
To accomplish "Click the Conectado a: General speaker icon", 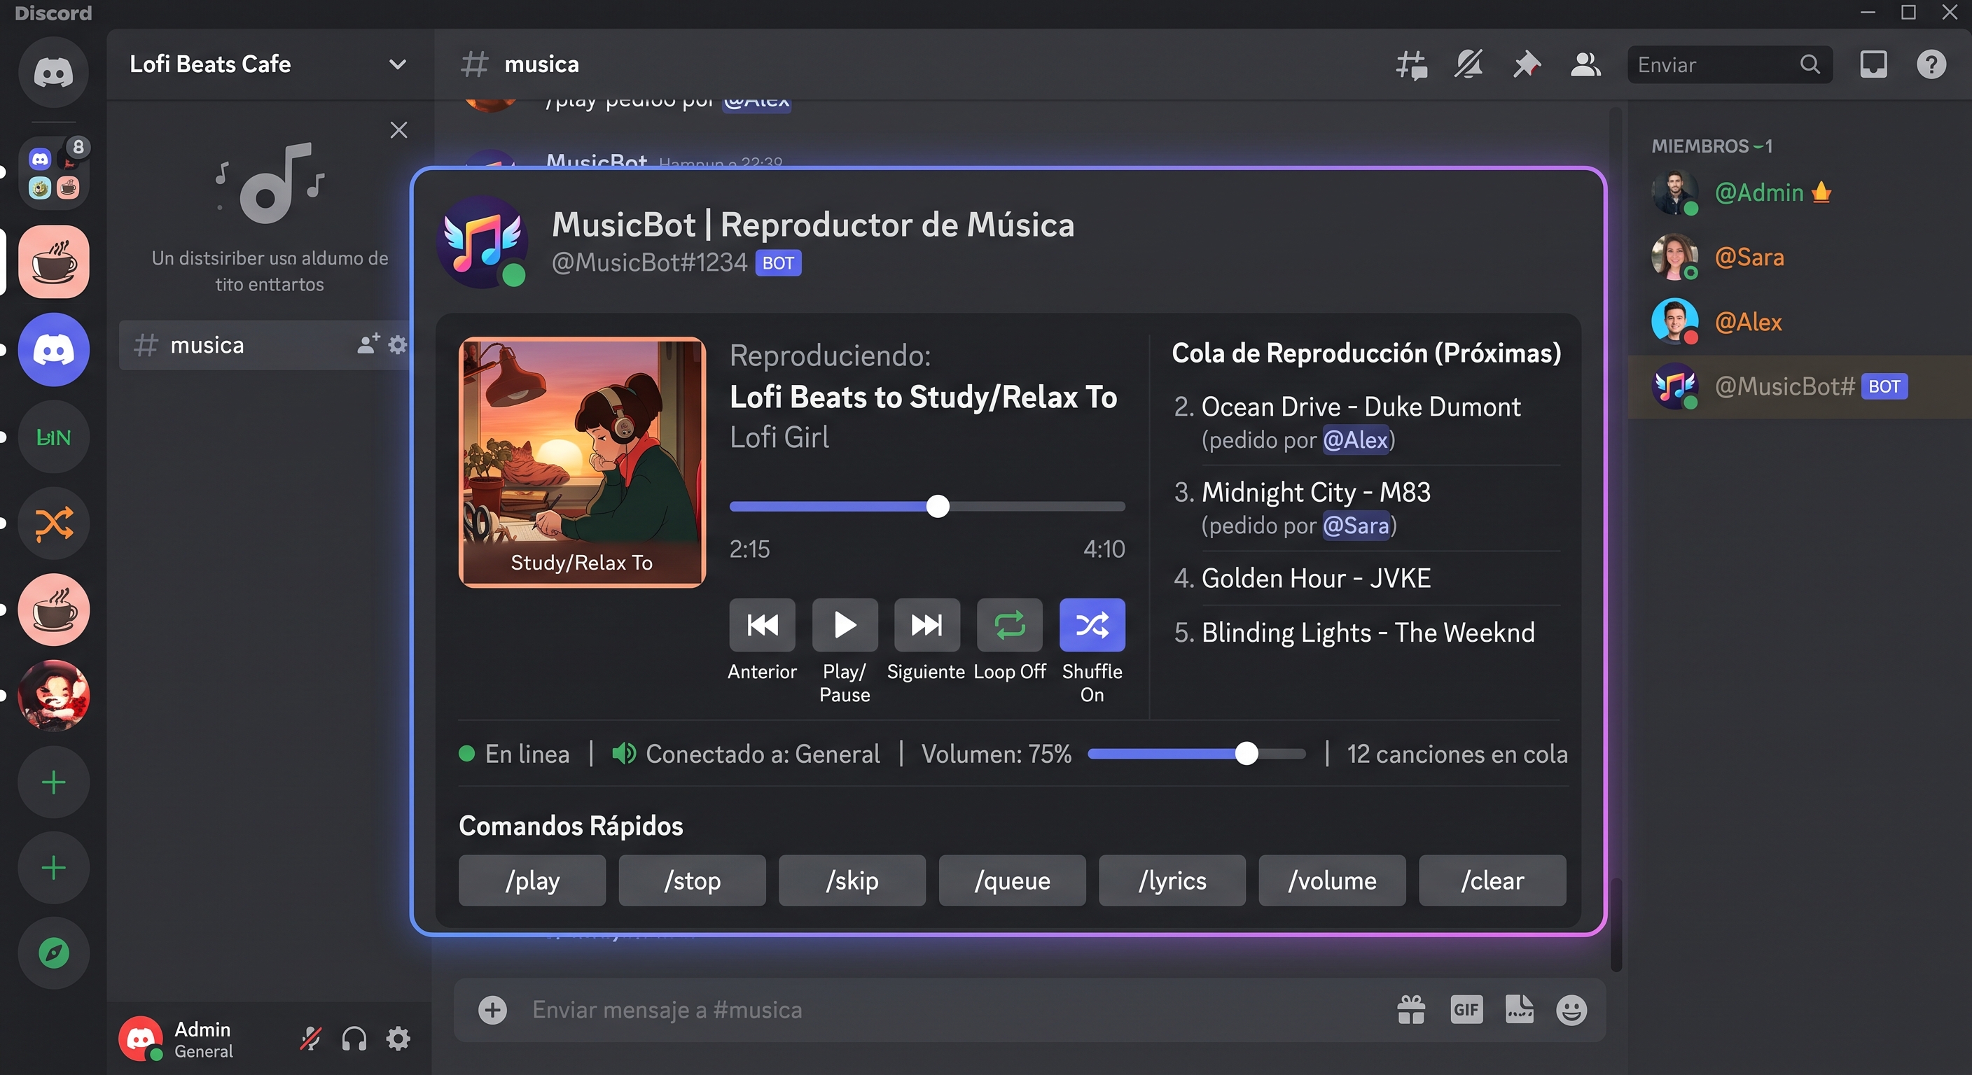I will click(624, 754).
